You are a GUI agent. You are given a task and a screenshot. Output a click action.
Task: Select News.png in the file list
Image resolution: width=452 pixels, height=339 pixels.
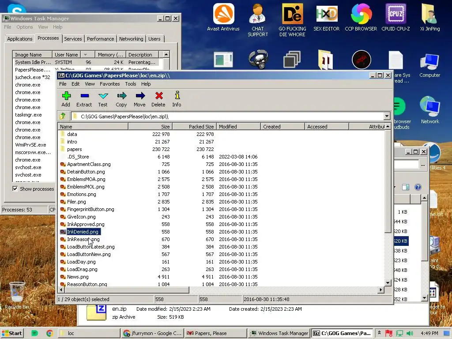tap(78, 276)
